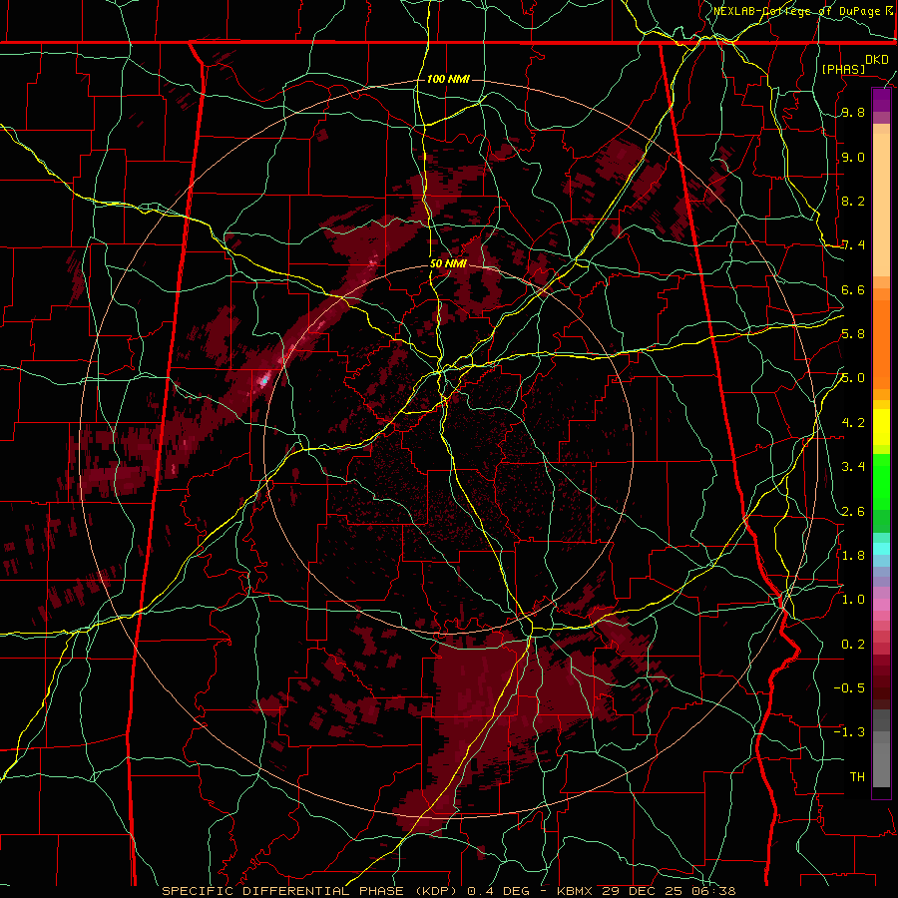
Task: Click the NEXLAB-College of DuPage credit text
Action: coord(798,11)
